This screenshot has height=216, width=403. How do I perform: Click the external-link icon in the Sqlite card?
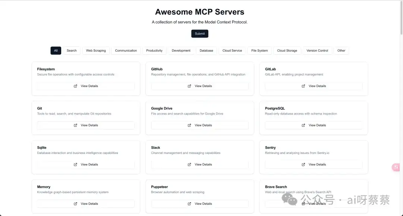pyautogui.click(x=75, y=165)
